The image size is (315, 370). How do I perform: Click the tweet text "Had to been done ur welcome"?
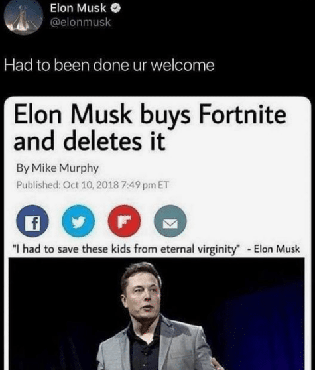point(109,66)
